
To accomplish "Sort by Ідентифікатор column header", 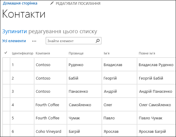I will (23, 53).
